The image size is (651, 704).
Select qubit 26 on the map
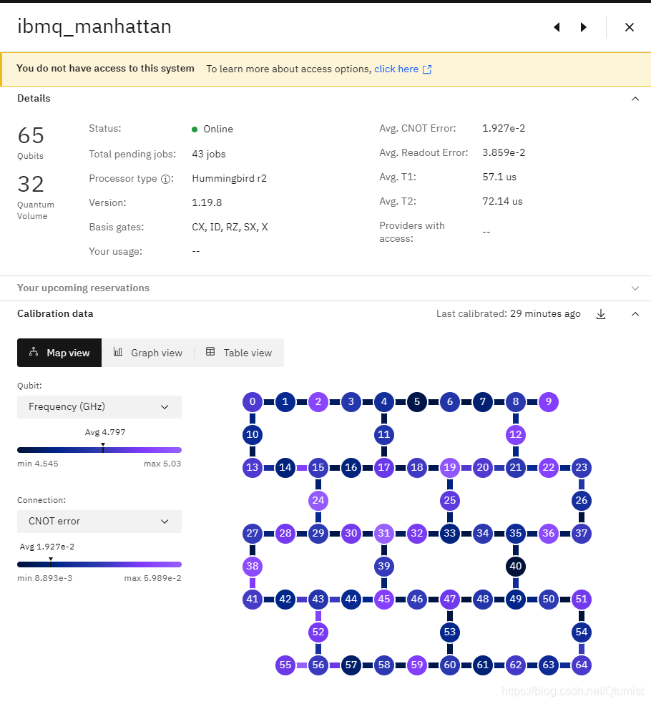[582, 501]
